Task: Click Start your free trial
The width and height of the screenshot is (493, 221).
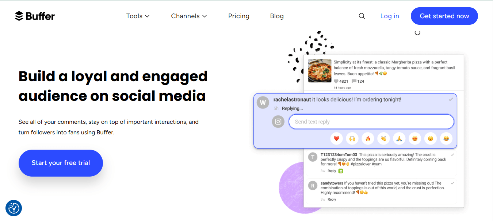Action: [x=61, y=163]
